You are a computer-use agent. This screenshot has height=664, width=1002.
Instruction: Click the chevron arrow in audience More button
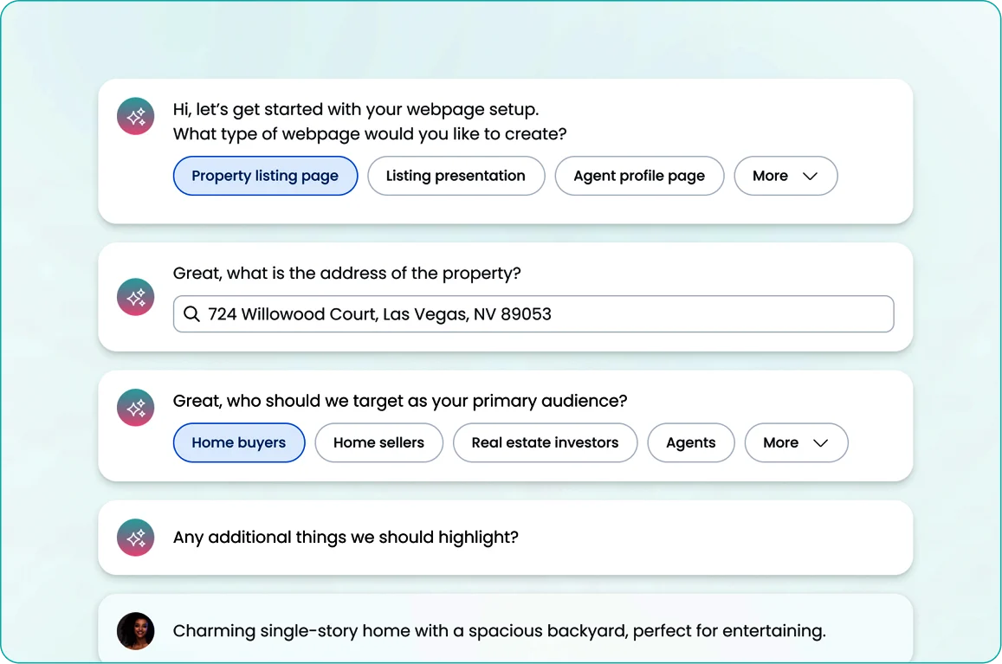point(821,443)
